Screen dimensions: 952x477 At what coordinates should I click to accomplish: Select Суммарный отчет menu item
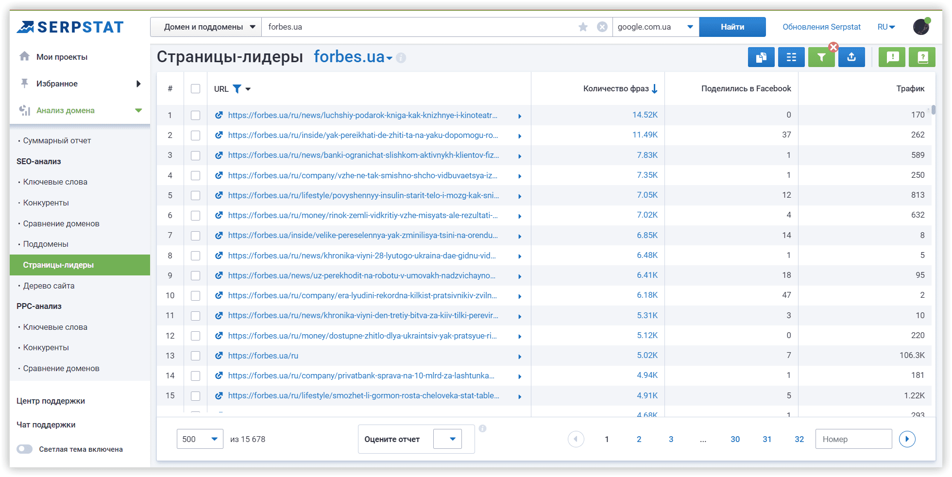coord(57,140)
